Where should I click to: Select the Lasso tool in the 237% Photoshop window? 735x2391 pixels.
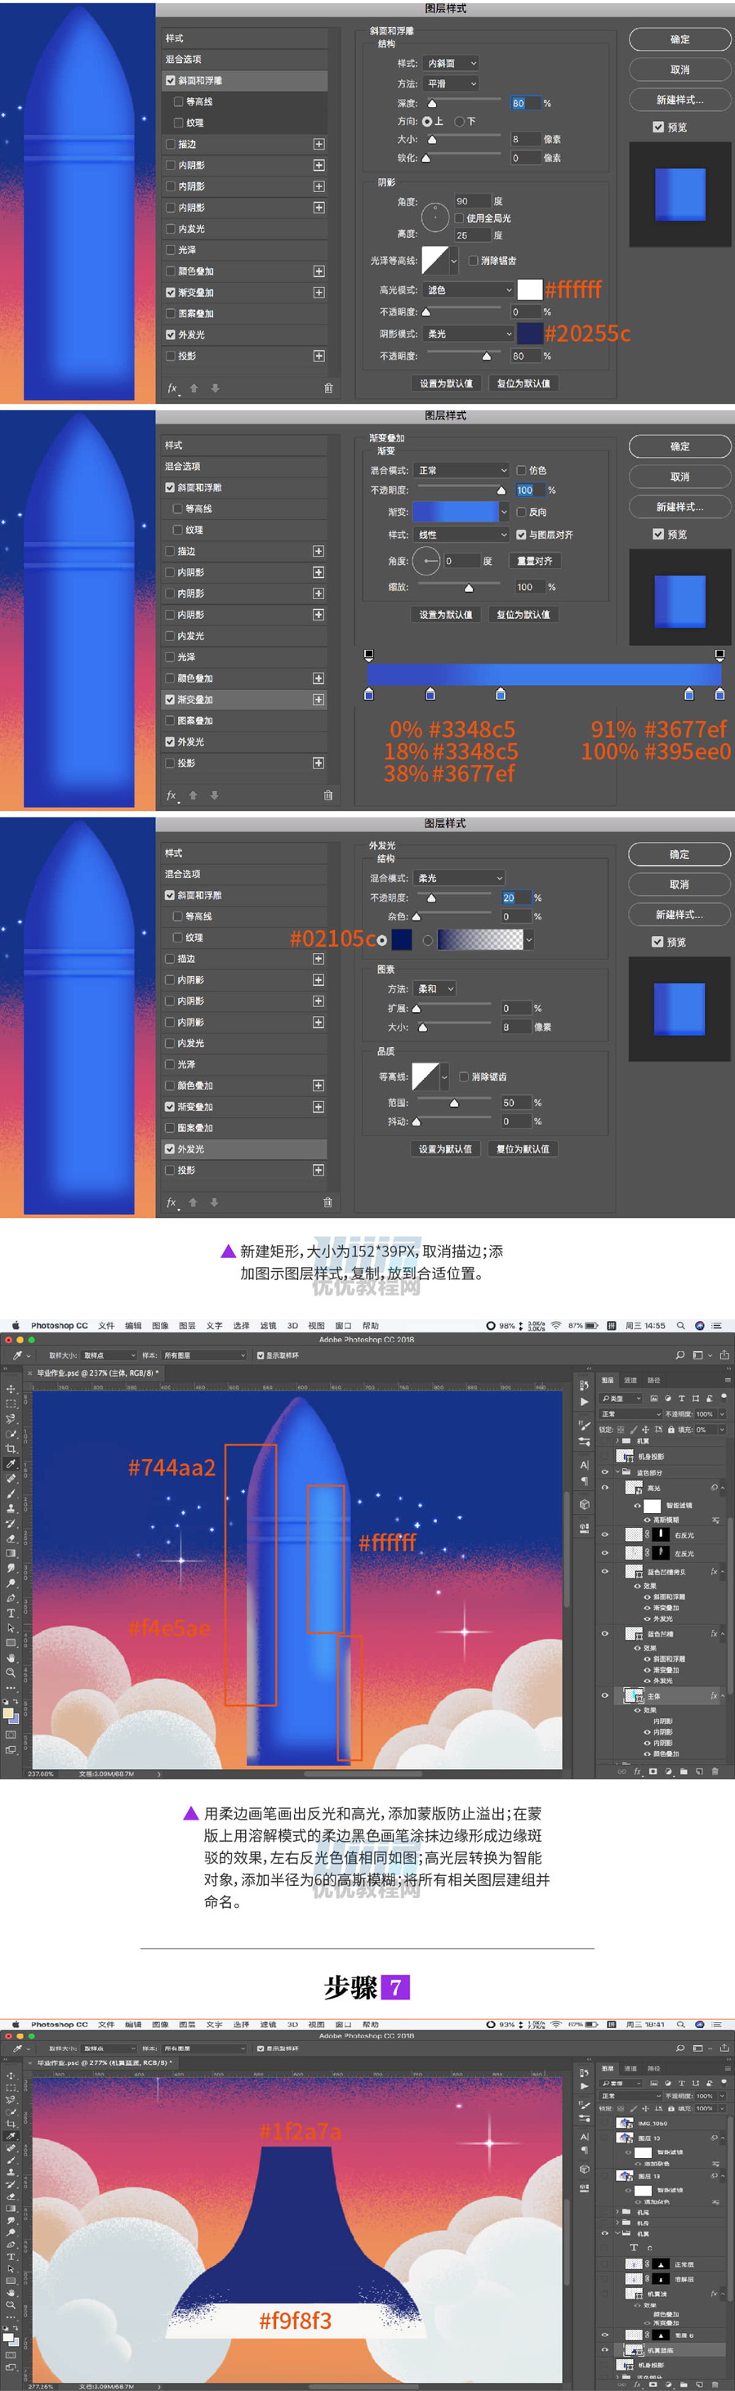11,1419
